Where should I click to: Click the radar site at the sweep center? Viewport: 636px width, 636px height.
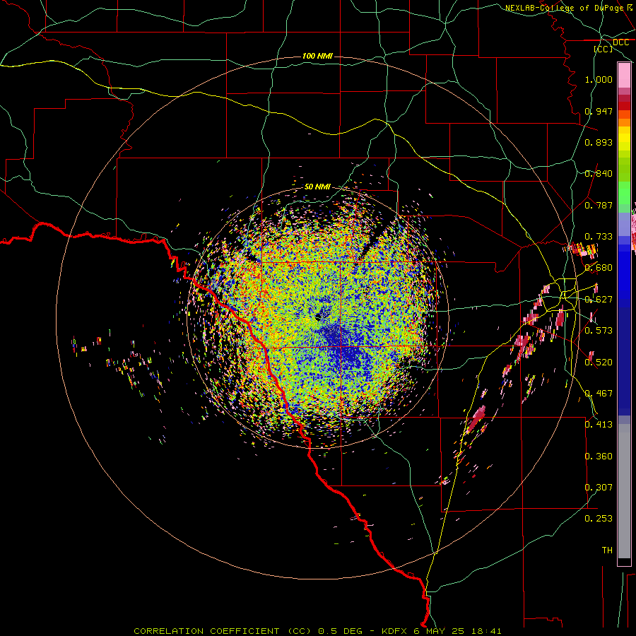(318, 316)
